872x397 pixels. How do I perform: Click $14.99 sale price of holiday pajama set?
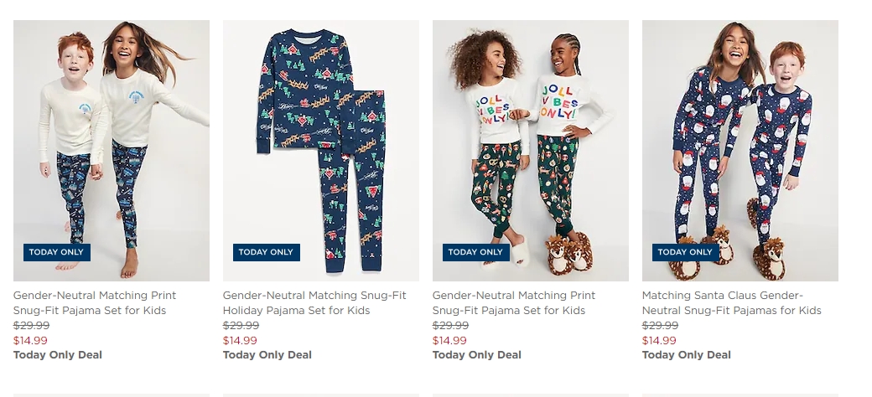(x=241, y=340)
